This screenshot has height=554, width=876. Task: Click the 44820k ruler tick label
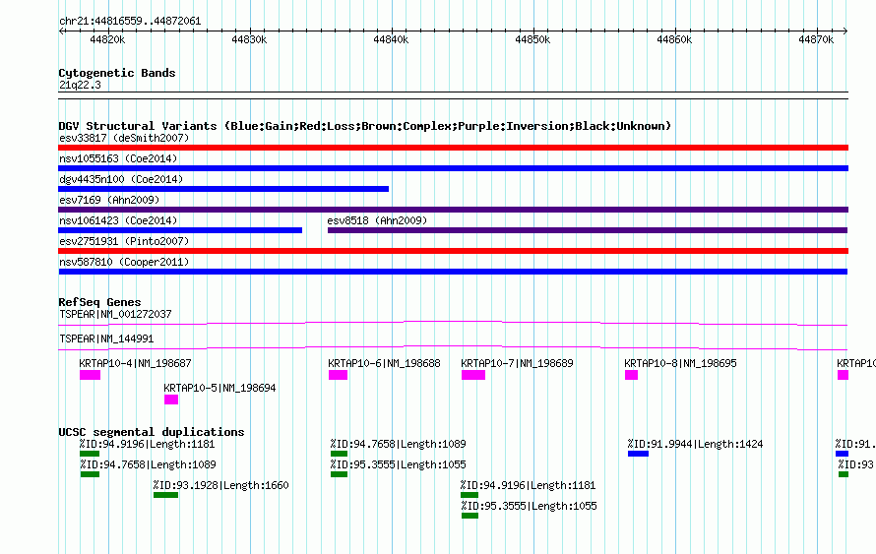click(x=107, y=39)
